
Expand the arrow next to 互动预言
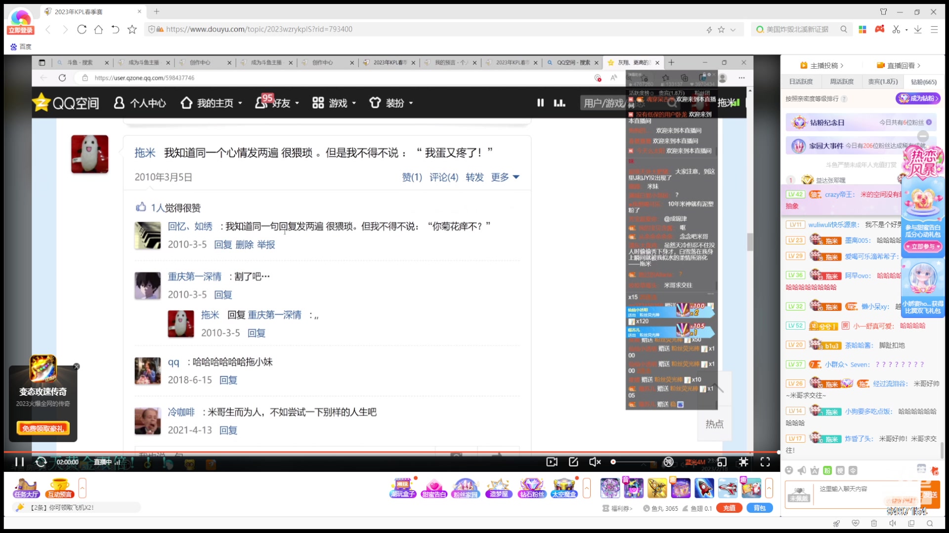click(x=82, y=488)
